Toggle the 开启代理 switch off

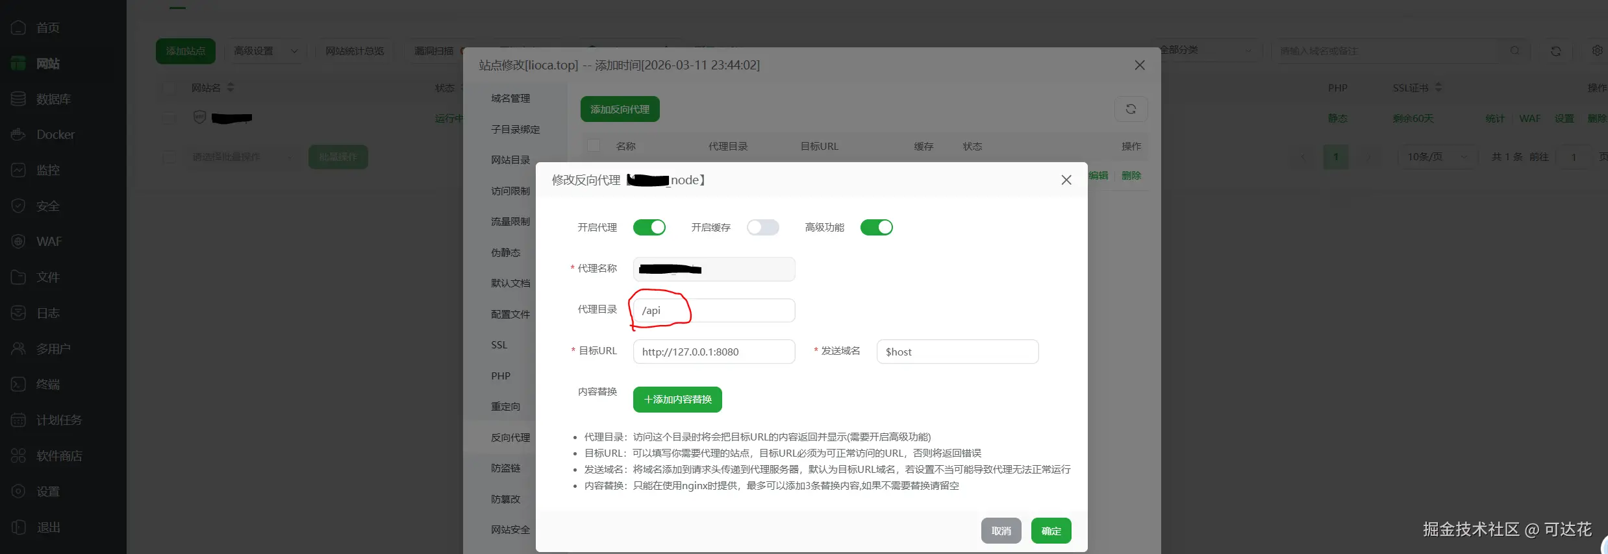649,227
